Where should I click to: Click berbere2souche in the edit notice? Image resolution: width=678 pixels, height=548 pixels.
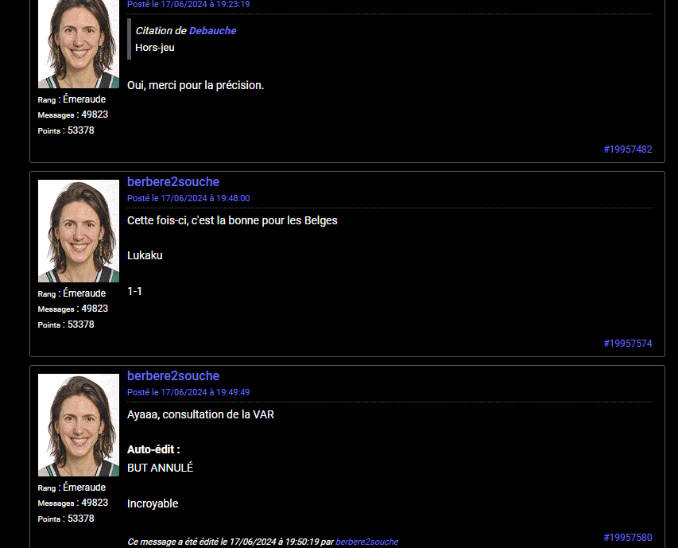[366, 542]
